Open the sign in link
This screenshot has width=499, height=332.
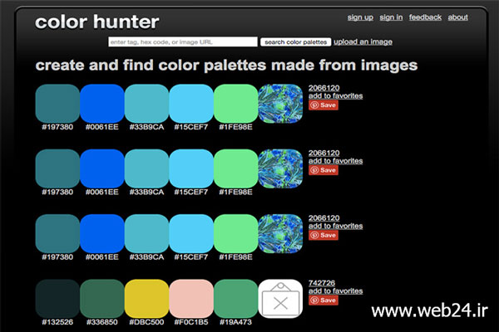point(391,17)
